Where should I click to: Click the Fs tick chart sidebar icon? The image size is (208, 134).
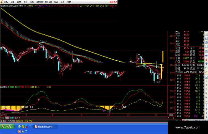[206, 77]
